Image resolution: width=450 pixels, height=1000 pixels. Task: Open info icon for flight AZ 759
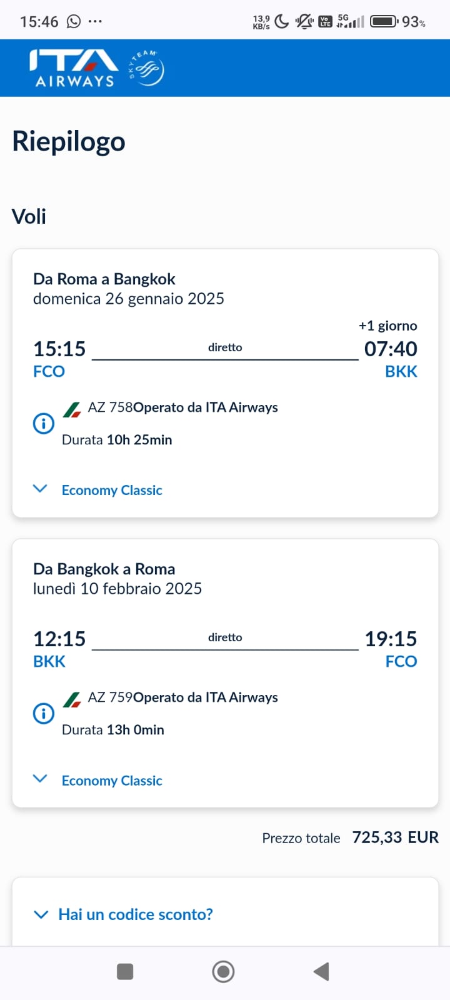click(x=44, y=713)
